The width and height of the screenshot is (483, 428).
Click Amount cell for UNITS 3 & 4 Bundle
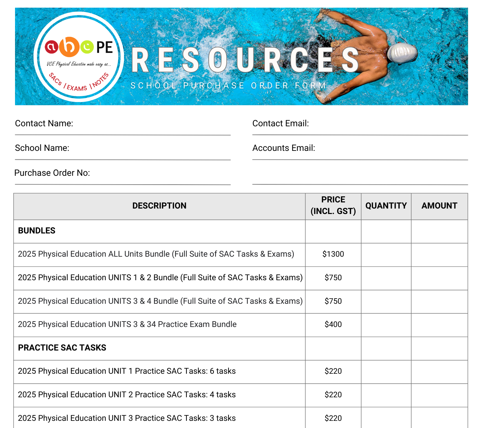tap(439, 302)
